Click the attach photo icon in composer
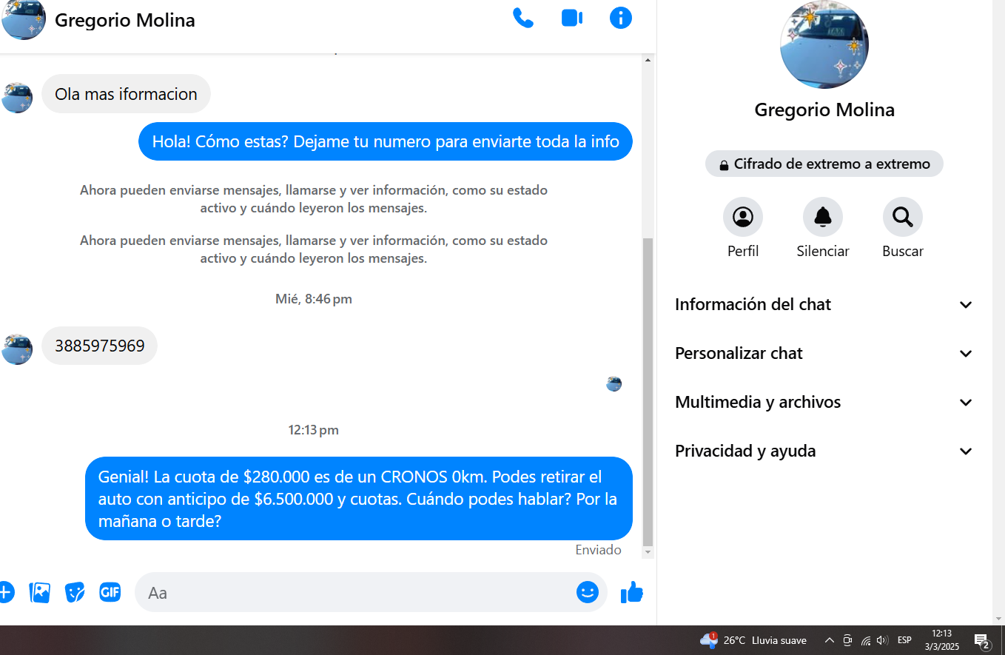This screenshot has width=1005, height=655. coord(39,592)
